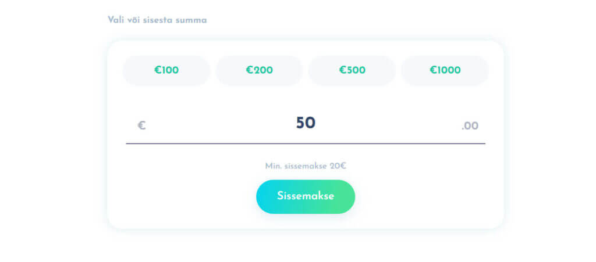Tap the green €1000 label
This screenshot has height=262, width=596.
click(445, 70)
